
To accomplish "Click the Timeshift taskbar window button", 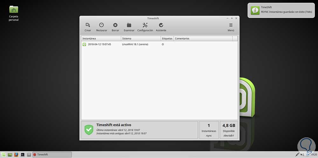I will [52, 155].
